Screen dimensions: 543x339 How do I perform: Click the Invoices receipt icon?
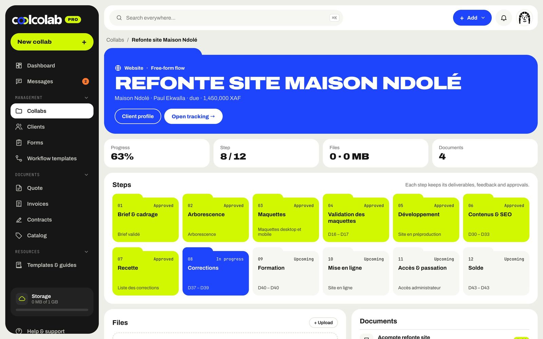coord(19,204)
